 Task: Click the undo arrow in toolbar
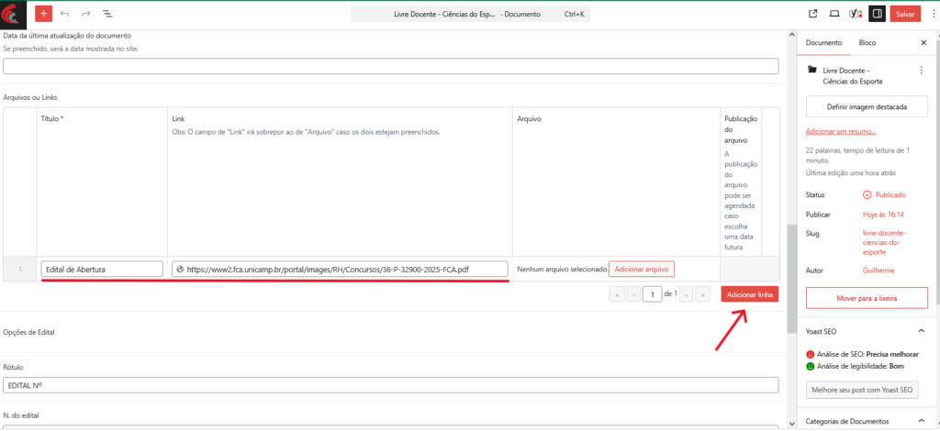(x=65, y=14)
